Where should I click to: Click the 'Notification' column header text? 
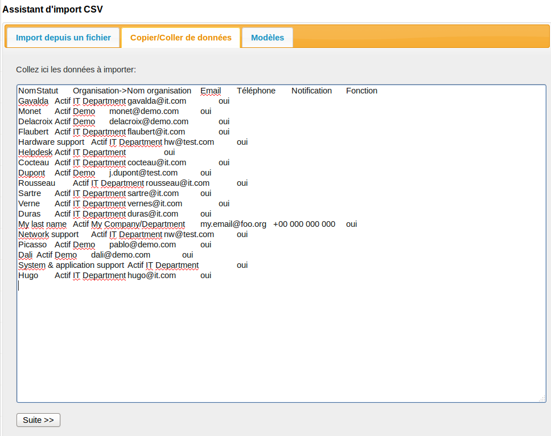pos(311,91)
